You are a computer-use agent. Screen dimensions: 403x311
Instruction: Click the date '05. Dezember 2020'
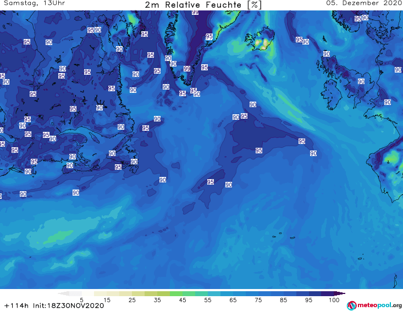365,3
